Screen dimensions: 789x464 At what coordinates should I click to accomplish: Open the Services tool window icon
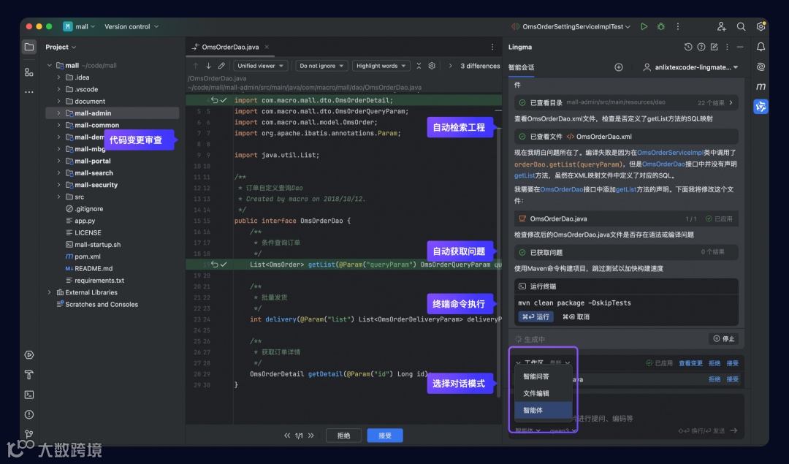pos(29,355)
